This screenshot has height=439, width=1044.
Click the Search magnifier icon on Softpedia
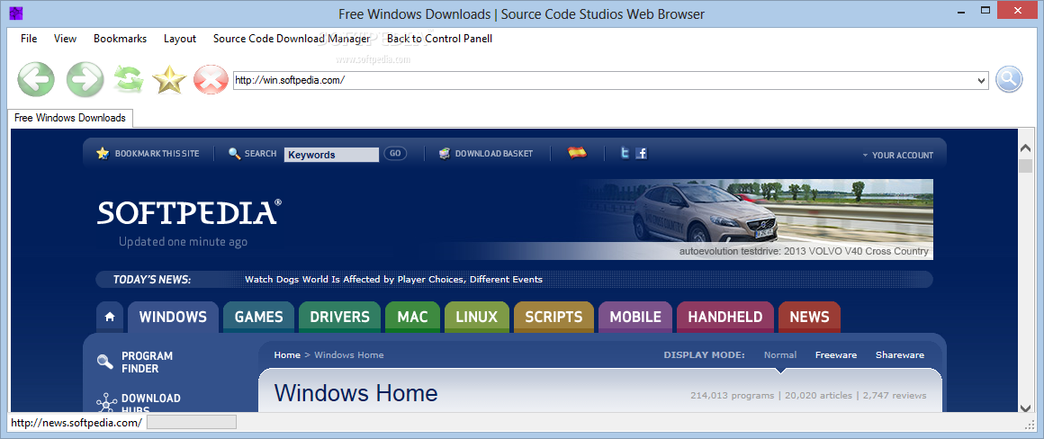coord(234,153)
